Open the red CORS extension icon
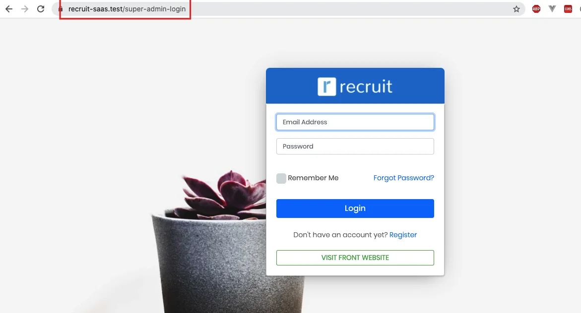The width and height of the screenshot is (581, 313). click(568, 9)
